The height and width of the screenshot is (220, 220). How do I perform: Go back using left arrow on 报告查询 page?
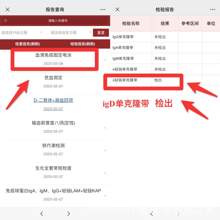click(x=42, y=214)
